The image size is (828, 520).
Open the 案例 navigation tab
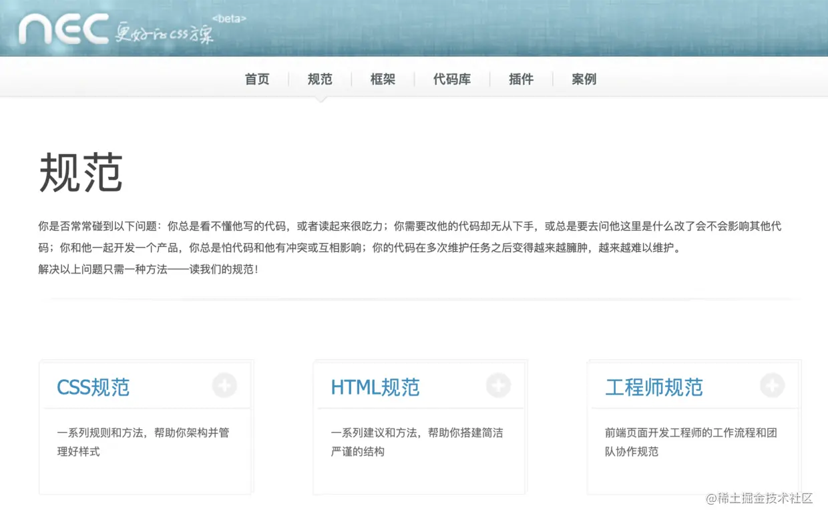pyautogui.click(x=584, y=79)
